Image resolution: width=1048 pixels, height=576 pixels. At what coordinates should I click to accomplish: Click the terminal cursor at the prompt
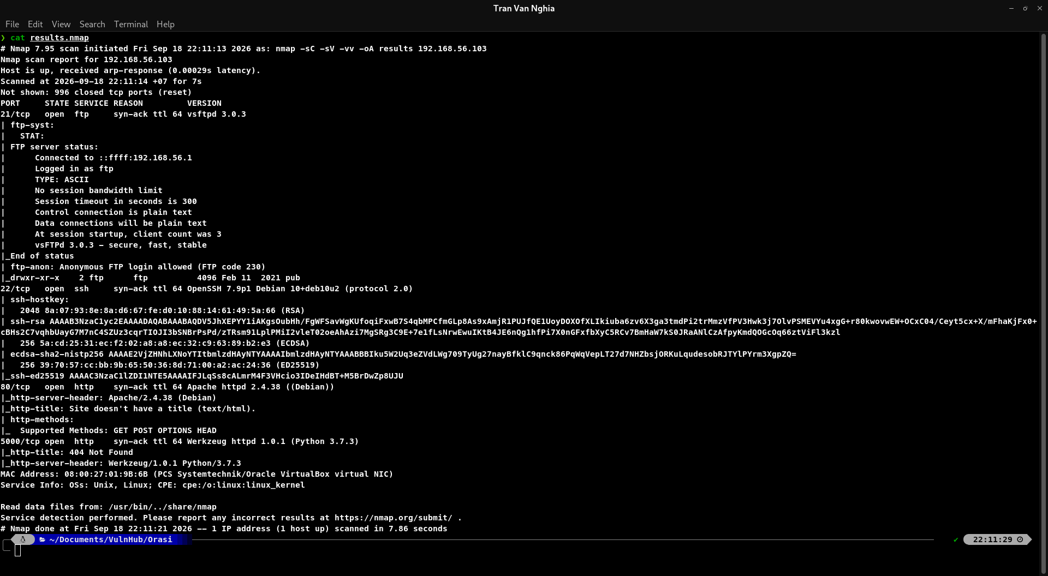17,550
